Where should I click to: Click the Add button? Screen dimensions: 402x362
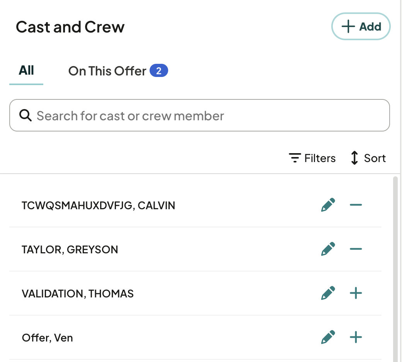tap(361, 26)
